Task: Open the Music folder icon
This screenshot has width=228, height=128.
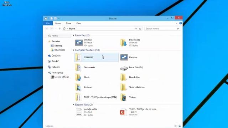Action: [x=78, y=77]
